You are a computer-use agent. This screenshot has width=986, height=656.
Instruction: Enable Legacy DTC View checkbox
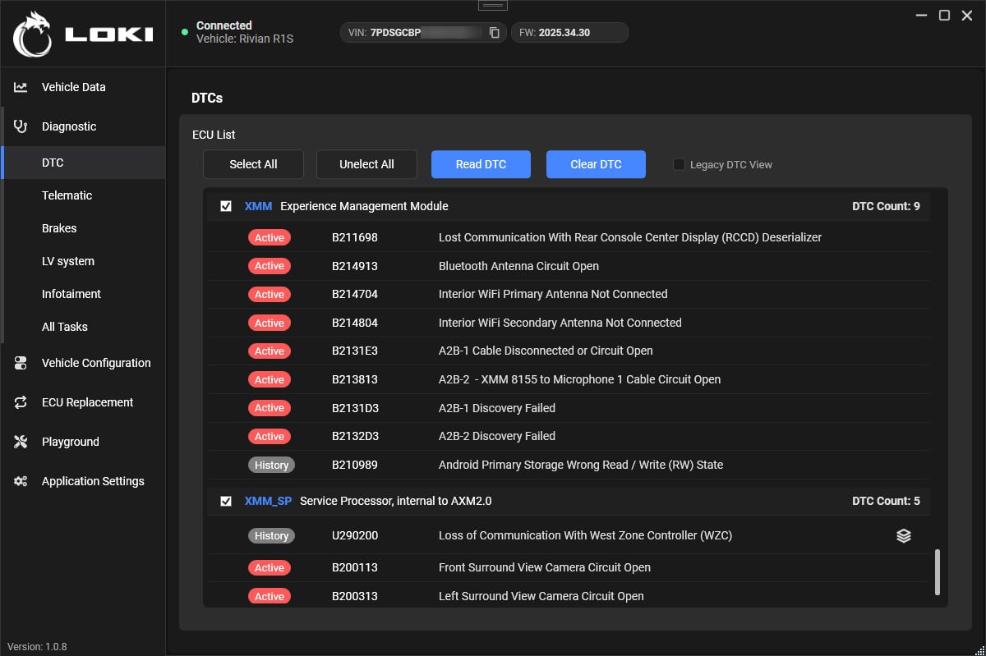(679, 164)
